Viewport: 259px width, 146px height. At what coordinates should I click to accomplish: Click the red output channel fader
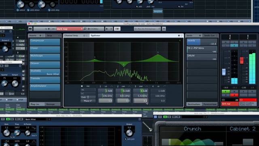coord(242,60)
